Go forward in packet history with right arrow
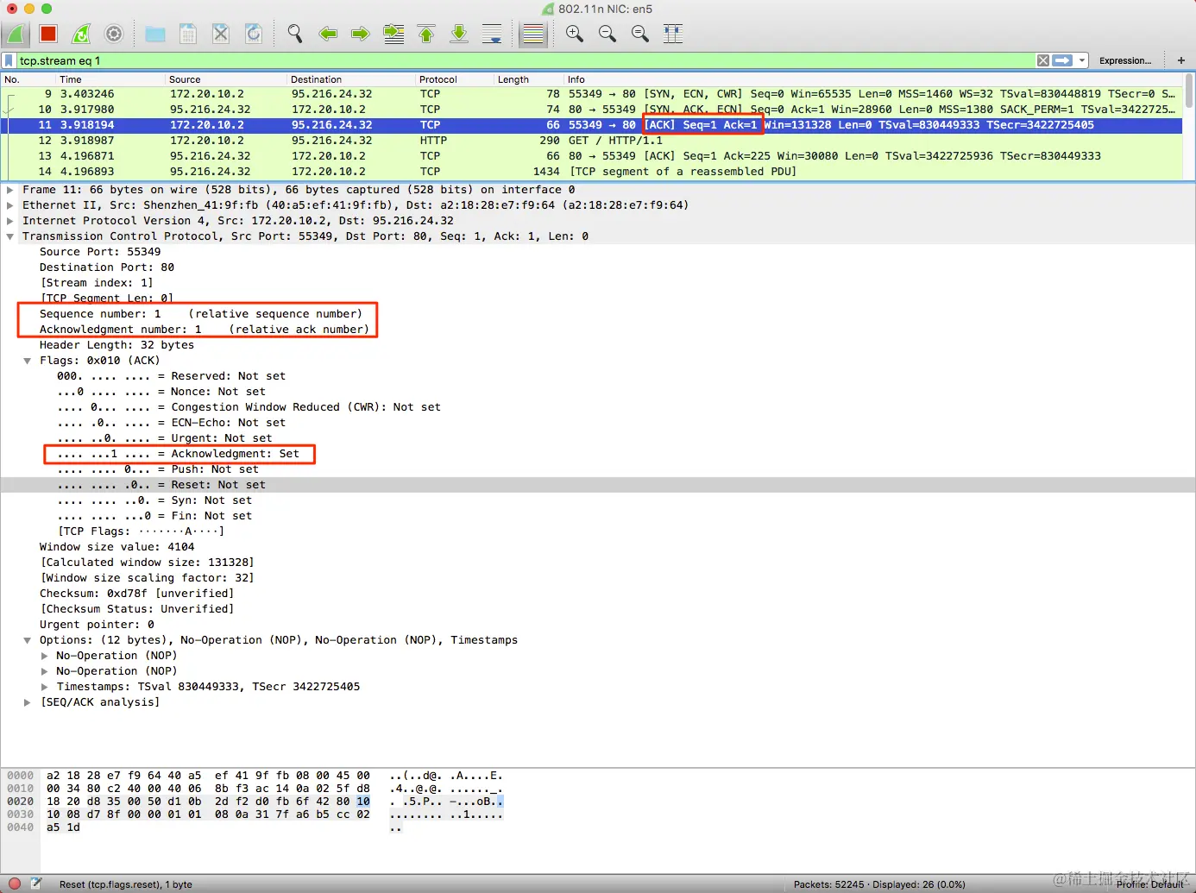 361,34
